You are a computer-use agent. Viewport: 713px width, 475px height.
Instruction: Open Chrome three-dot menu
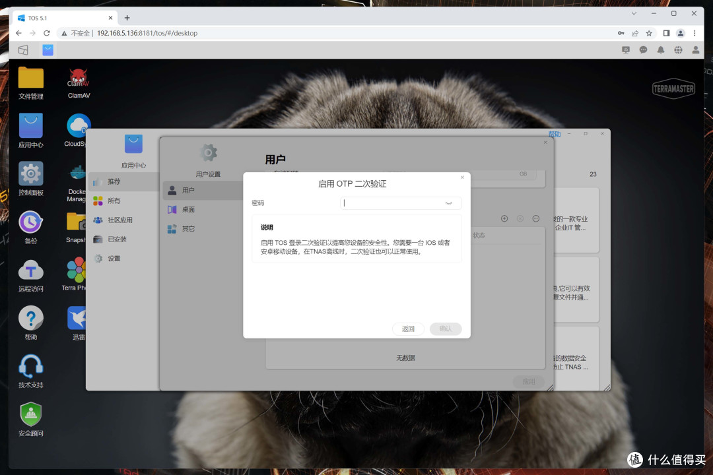(x=695, y=33)
